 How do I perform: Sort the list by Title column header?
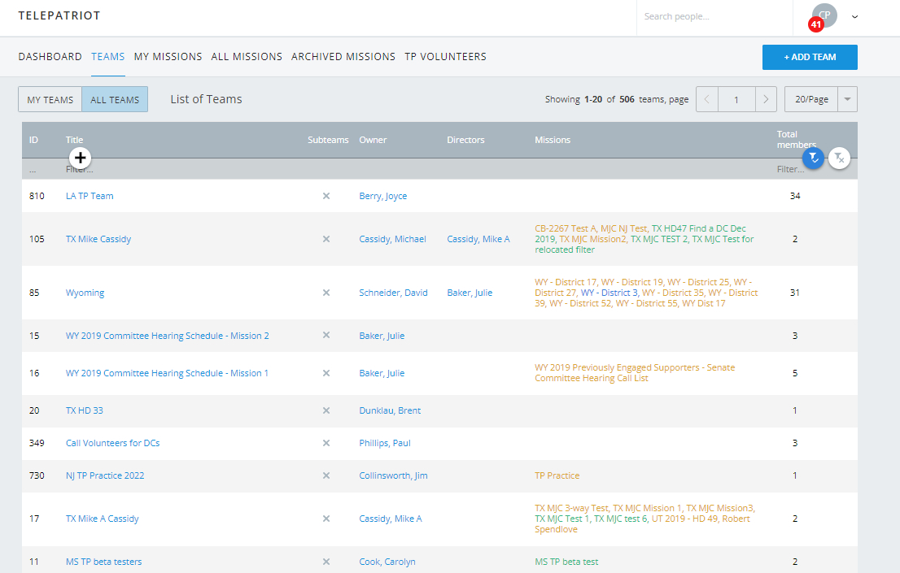click(x=75, y=140)
